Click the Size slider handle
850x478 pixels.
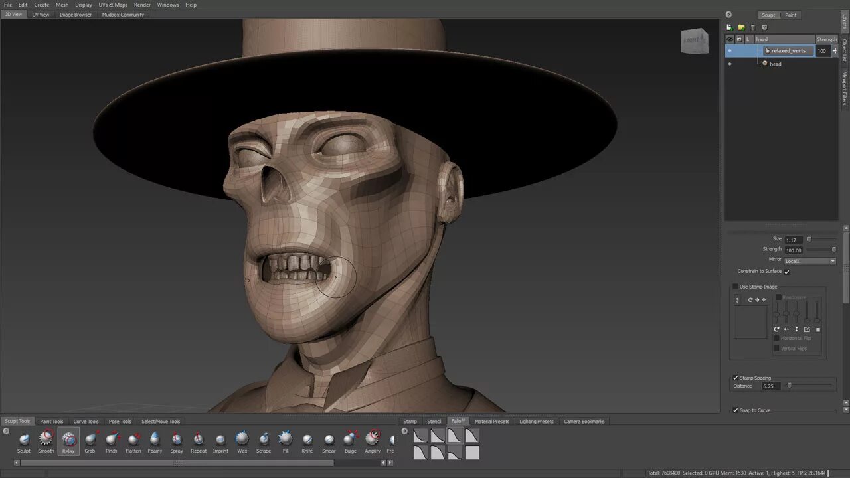(x=809, y=240)
